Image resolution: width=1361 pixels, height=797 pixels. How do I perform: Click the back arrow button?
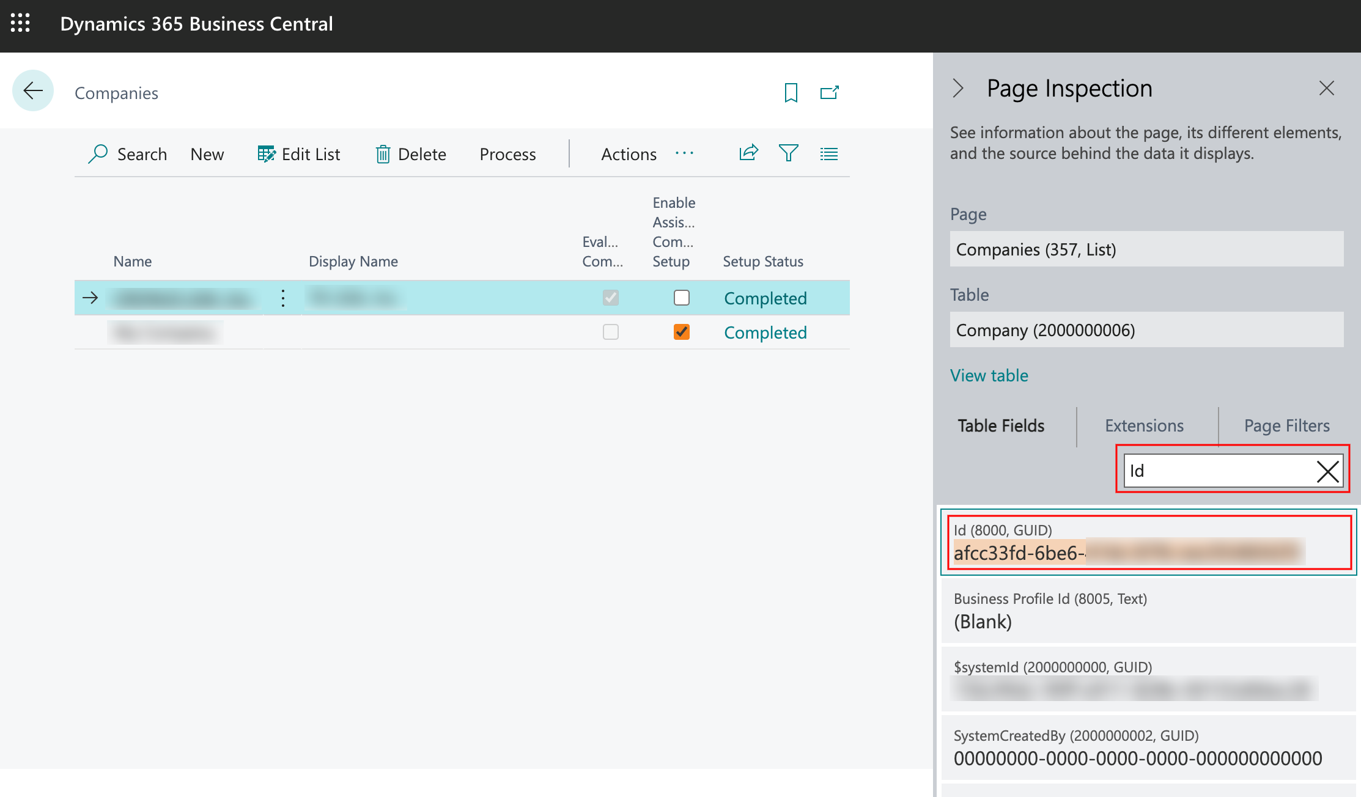click(33, 91)
